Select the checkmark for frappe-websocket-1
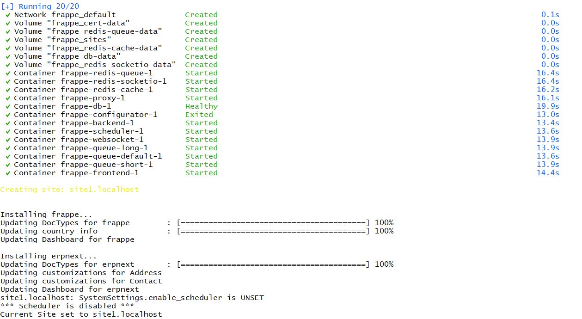The width and height of the screenshot is (582, 319). coord(7,139)
